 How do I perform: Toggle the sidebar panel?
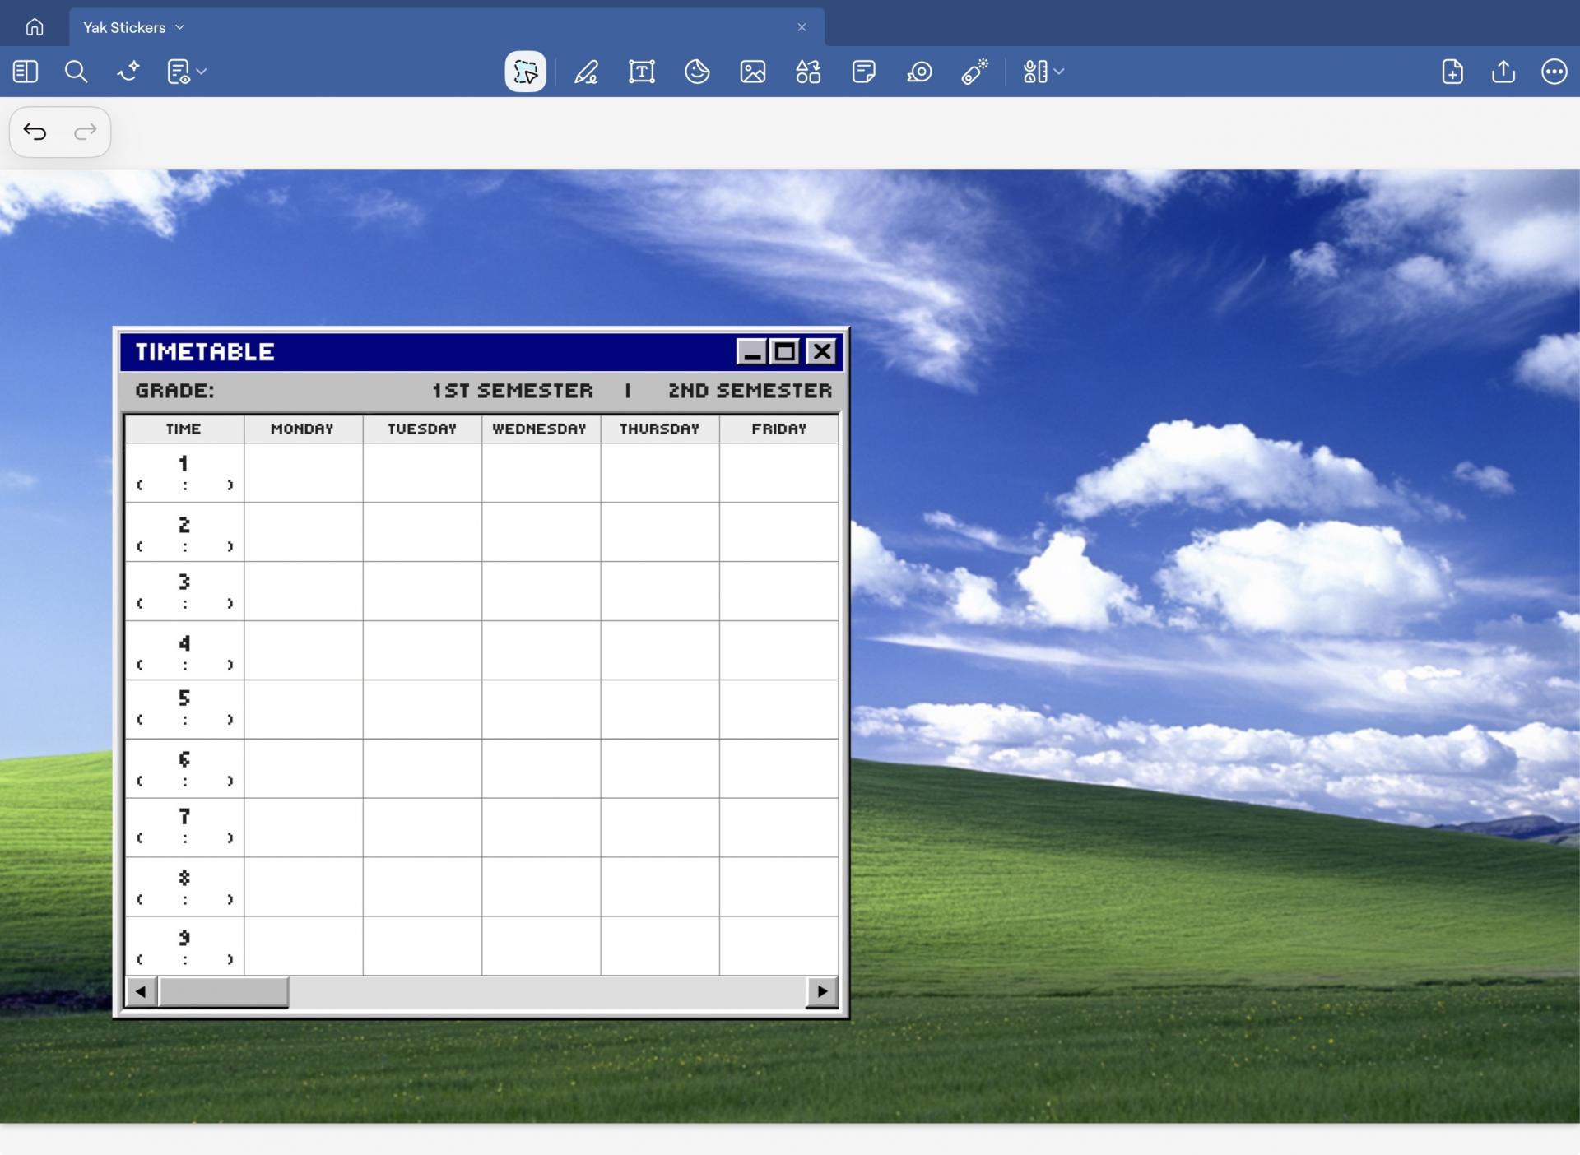click(x=26, y=72)
